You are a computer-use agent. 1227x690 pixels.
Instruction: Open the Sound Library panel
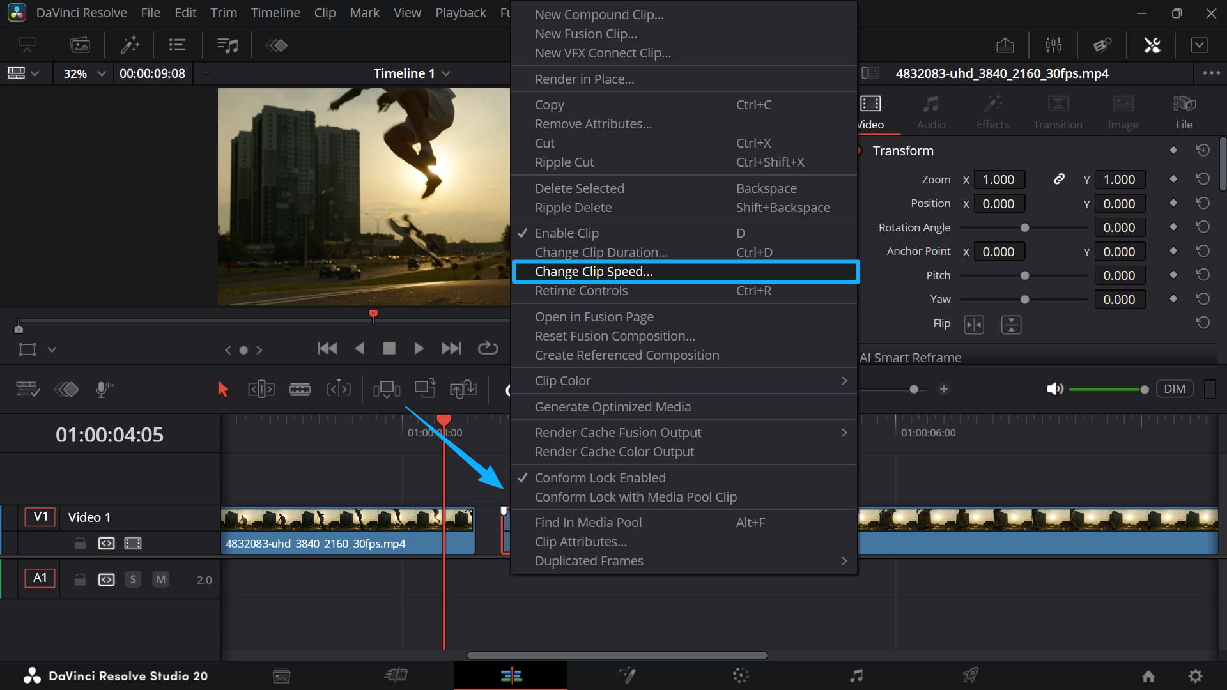pos(226,45)
